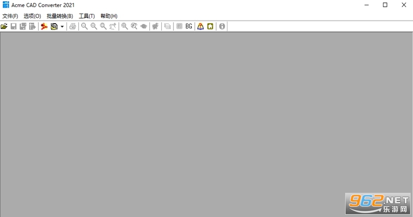Click the Save All double-disk icon

[23, 26]
